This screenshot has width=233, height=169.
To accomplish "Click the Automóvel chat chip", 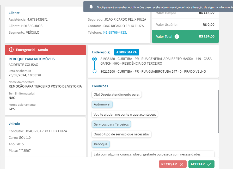I will (x=102, y=104).
